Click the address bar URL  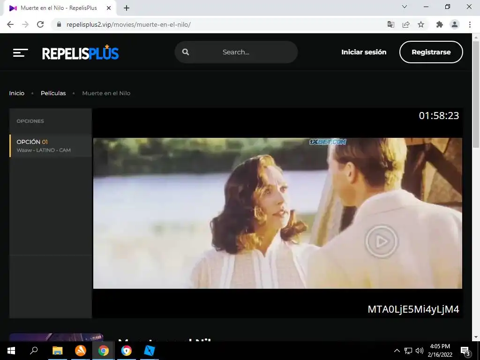pyautogui.click(x=128, y=24)
